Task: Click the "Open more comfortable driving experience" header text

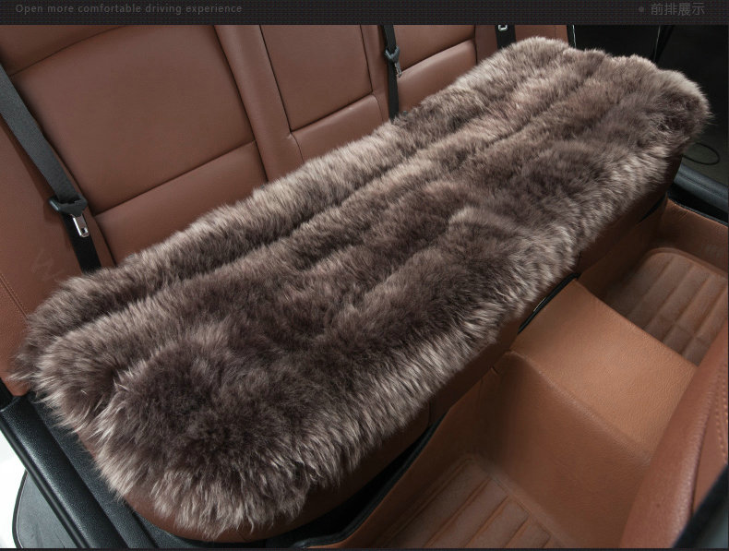Action: coord(128,9)
